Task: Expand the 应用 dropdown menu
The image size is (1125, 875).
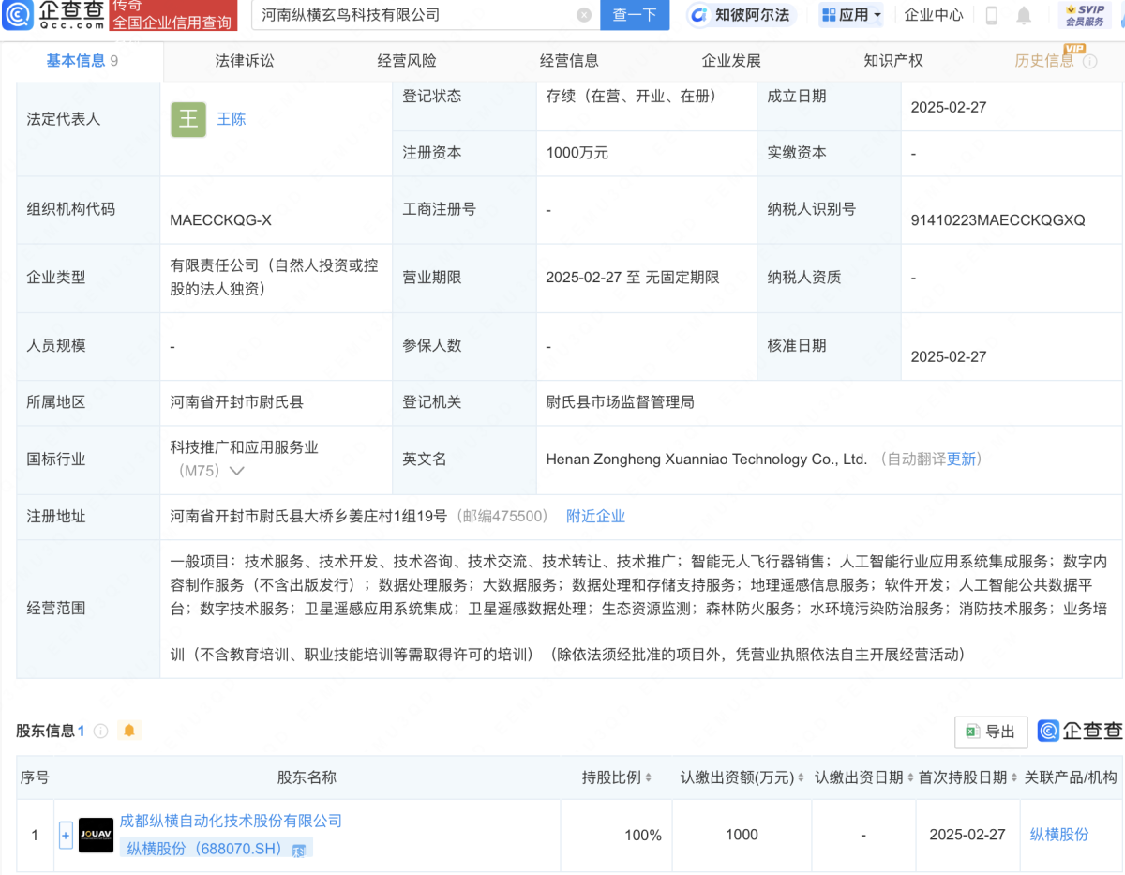Action: pyautogui.click(x=851, y=15)
